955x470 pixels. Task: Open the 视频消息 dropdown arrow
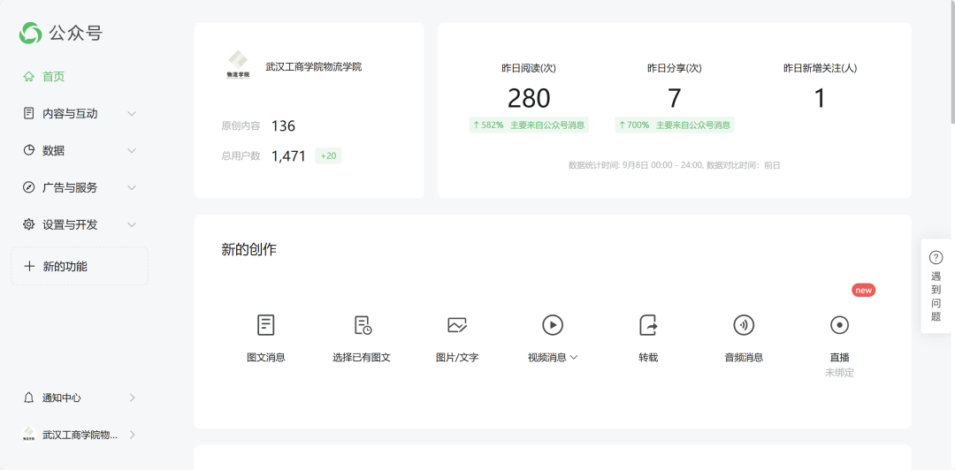(573, 358)
